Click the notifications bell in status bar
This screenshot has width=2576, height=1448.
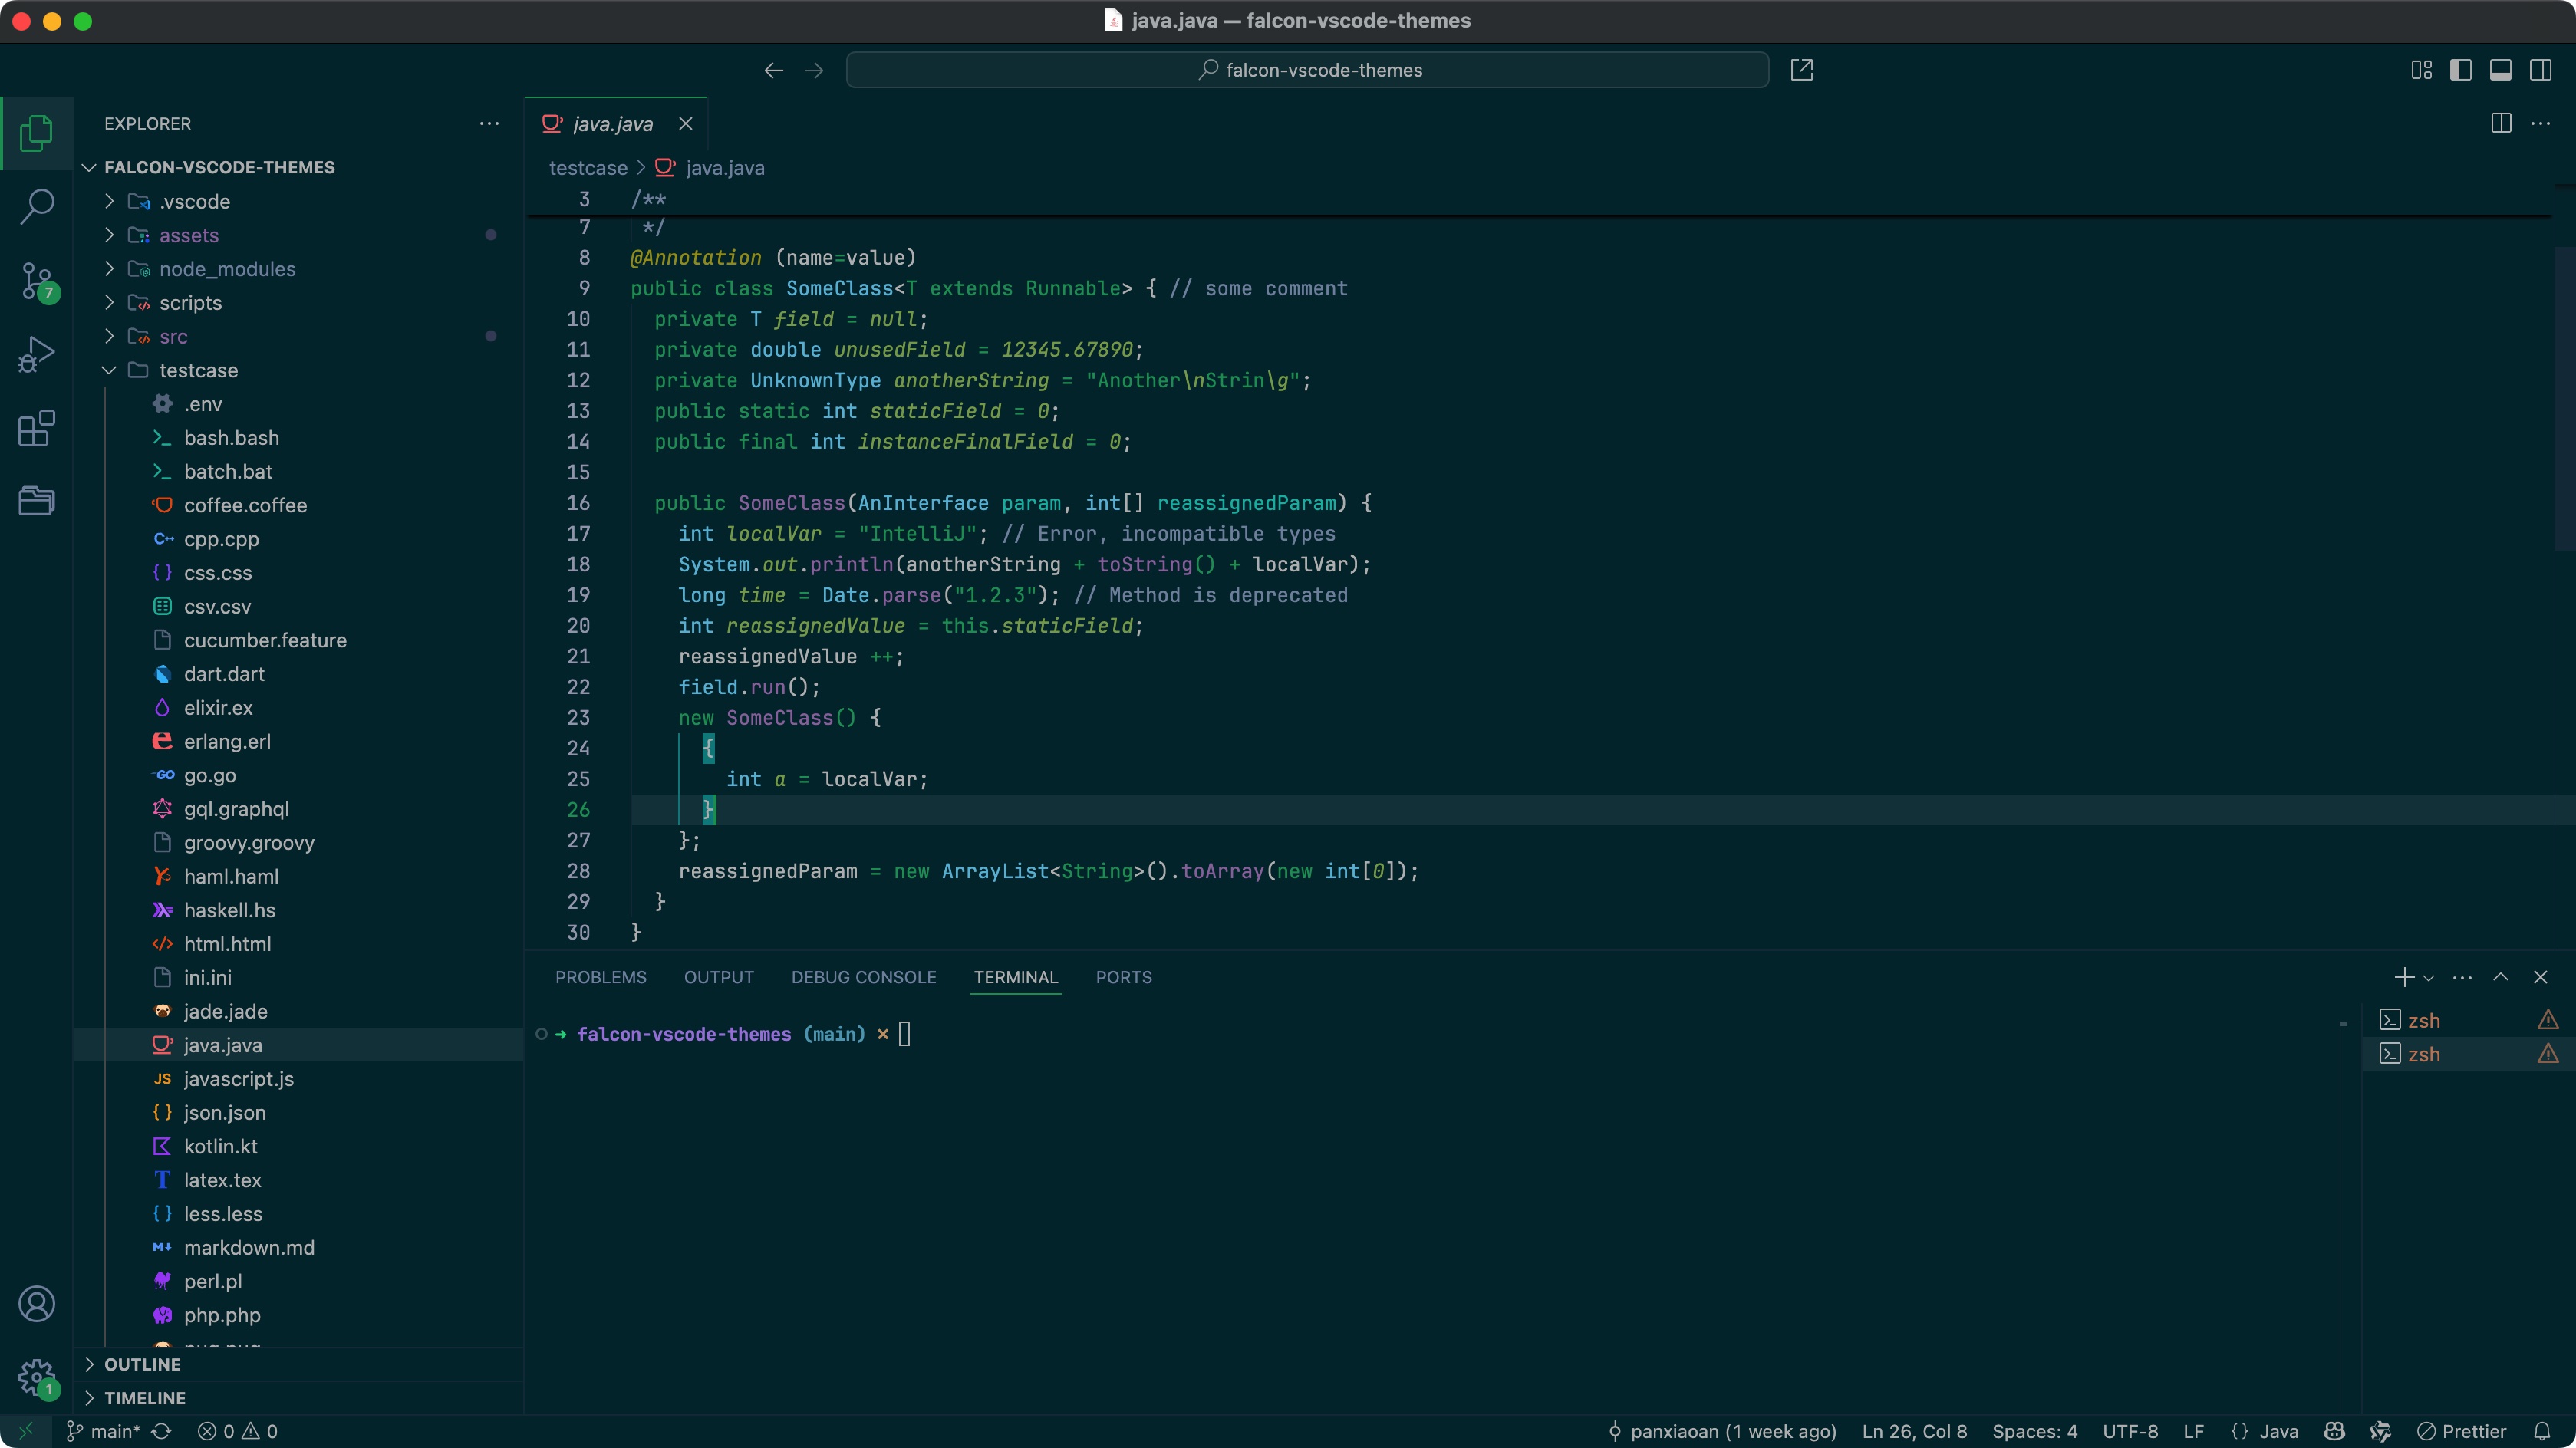pyautogui.click(x=2542, y=1431)
